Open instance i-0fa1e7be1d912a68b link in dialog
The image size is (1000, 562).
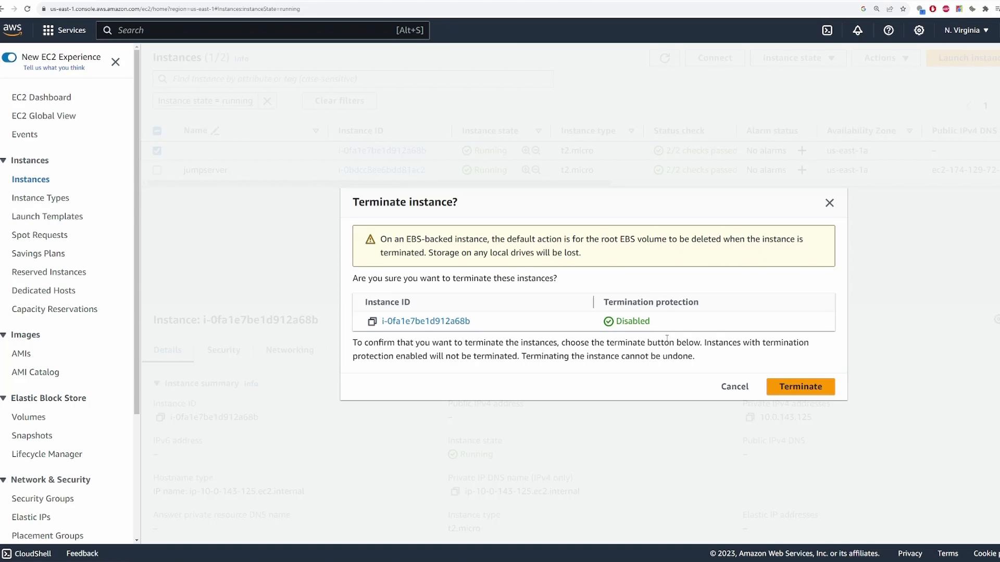pos(426,321)
